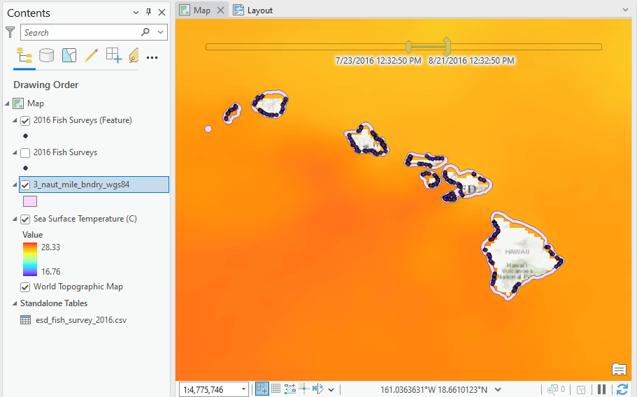Screen dimensions: 637x397
Task: Click in the Contents search field
Action: (x=80, y=32)
